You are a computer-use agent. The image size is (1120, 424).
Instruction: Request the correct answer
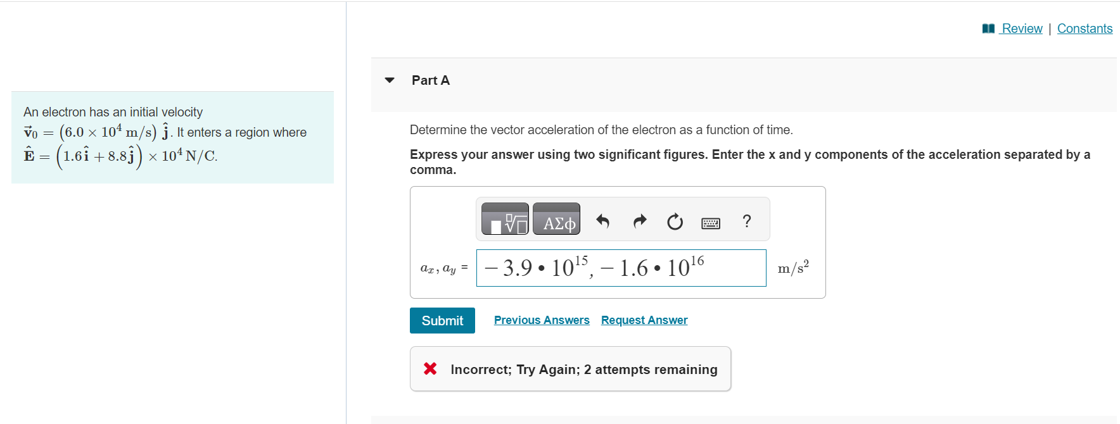[x=644, y=320]
